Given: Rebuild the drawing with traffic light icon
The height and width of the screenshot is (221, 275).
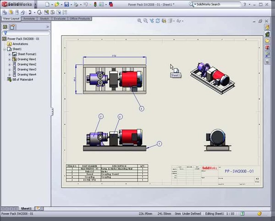Looking at the screenshot, I should click(95, 5).
